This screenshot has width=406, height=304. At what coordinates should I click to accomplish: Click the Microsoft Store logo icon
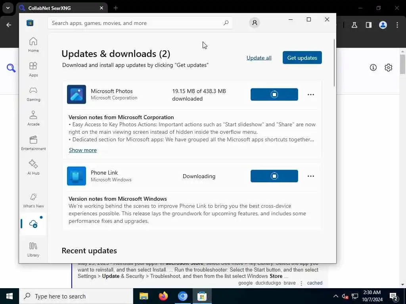point(30,23)
